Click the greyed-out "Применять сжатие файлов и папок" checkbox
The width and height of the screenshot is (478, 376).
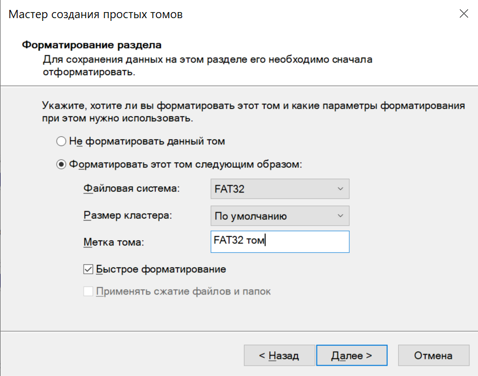click(x=88, y=291)
